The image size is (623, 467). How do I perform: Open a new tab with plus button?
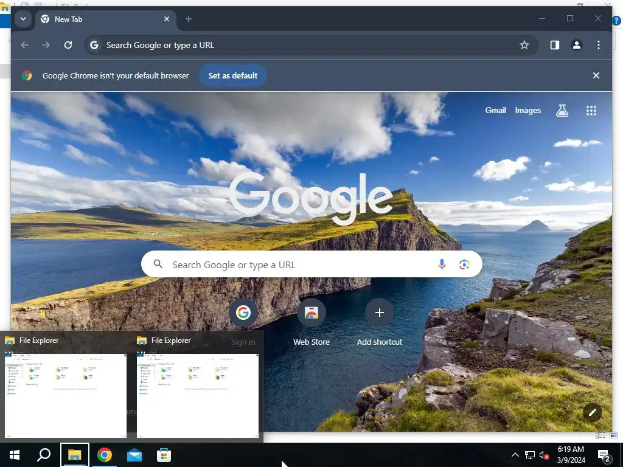pos(189,19)
